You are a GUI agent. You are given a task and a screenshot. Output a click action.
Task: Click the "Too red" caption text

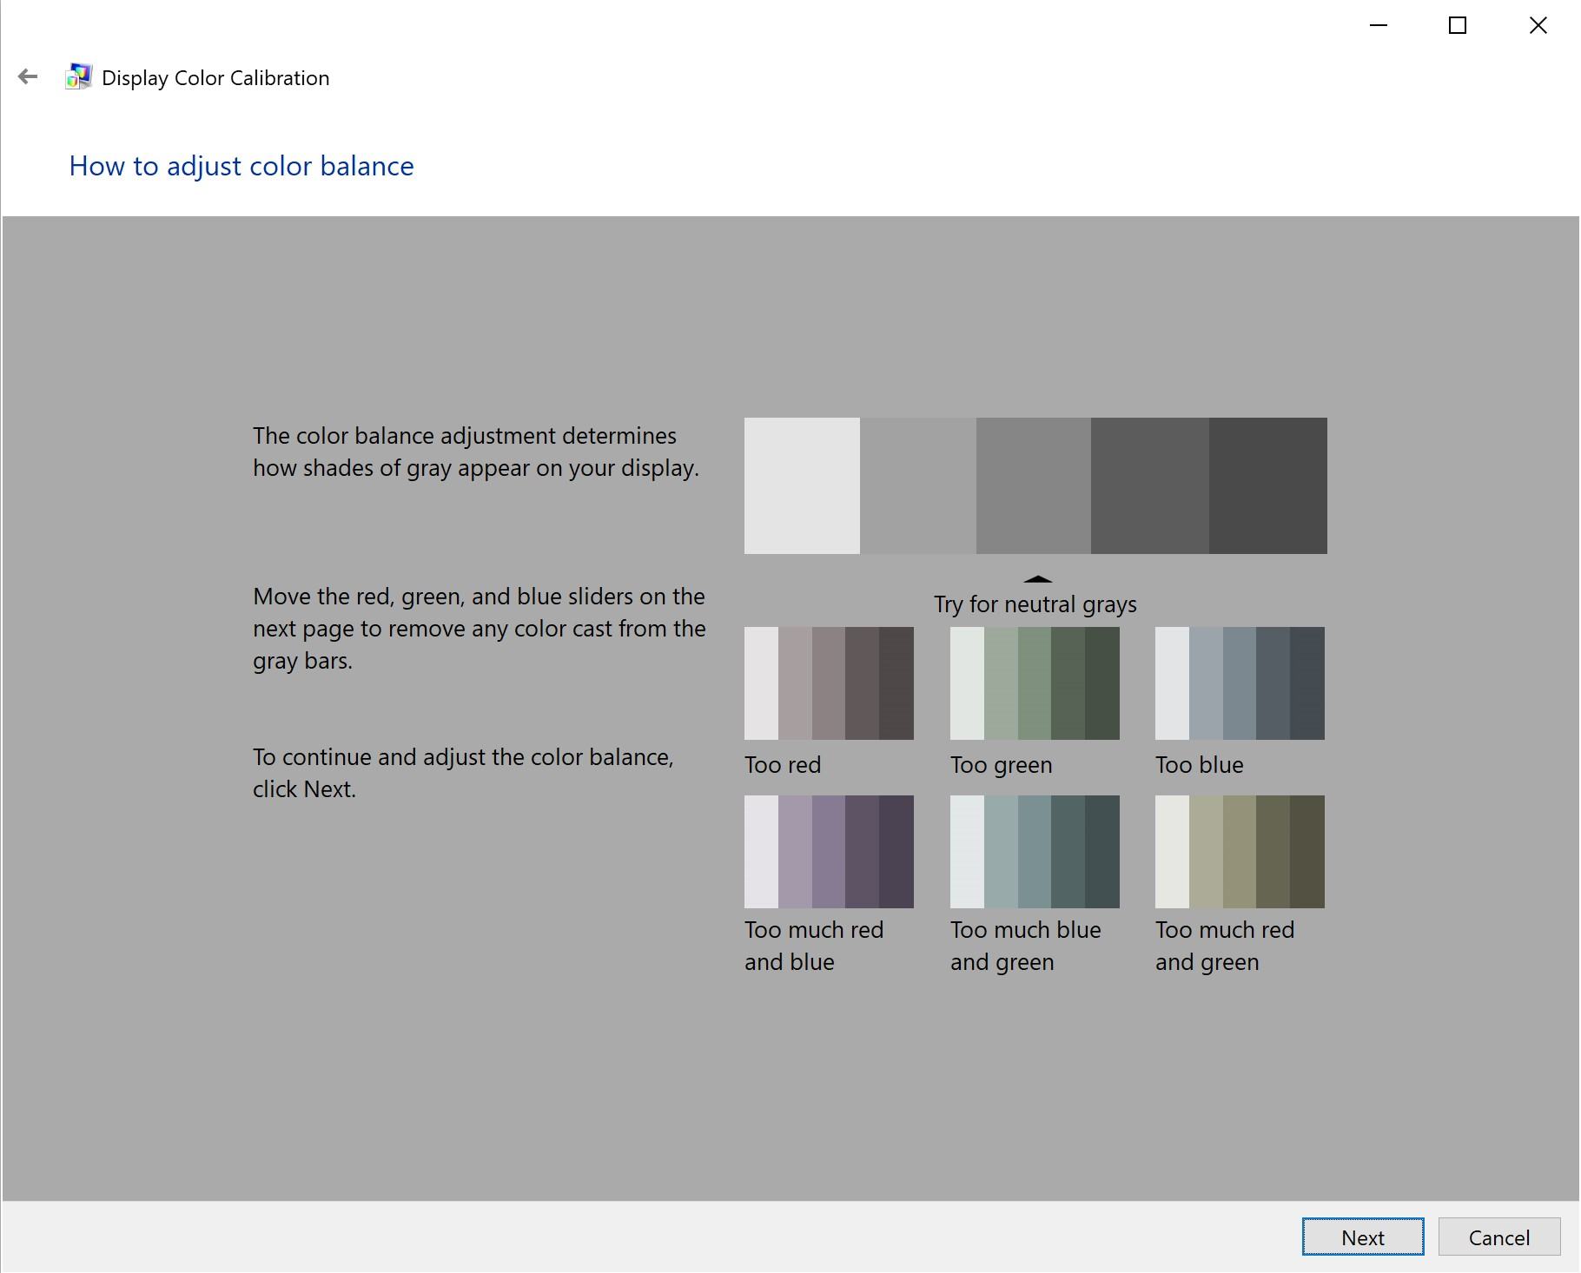tap(782, 765)
